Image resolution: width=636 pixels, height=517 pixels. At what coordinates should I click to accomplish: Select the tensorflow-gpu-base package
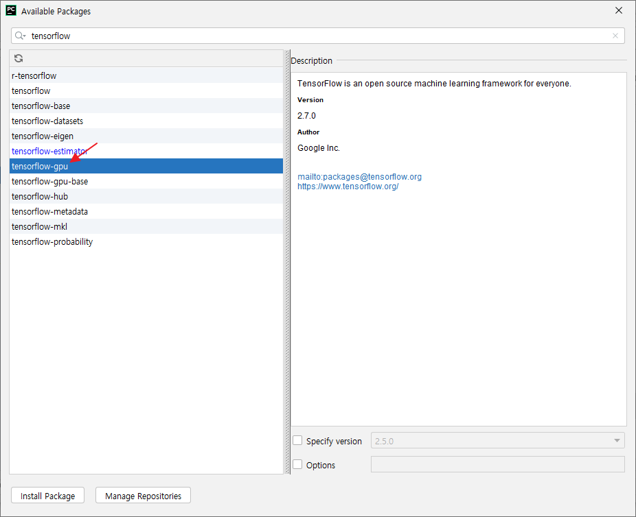coord(146,181)
